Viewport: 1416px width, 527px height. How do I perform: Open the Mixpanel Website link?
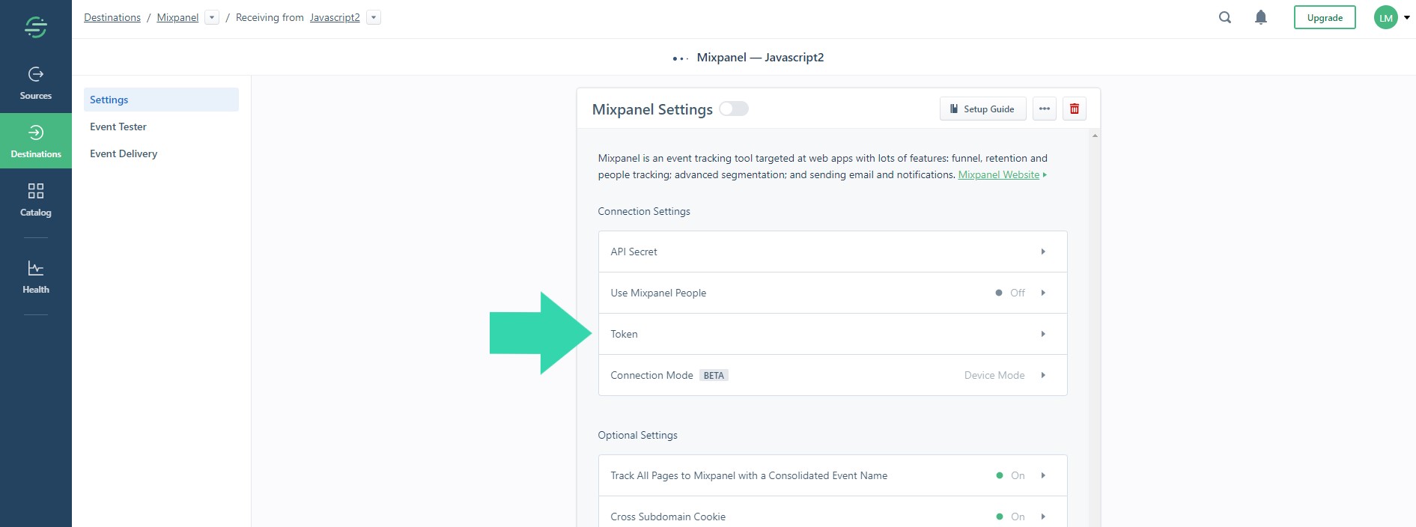998,174
